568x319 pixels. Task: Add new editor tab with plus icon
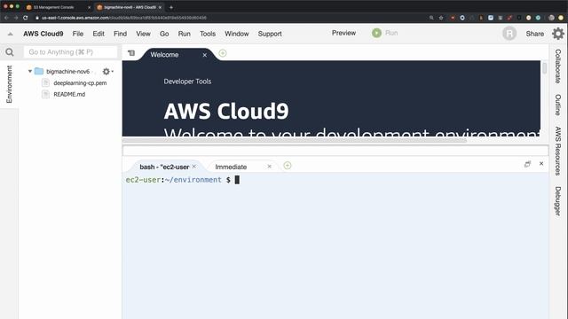(223, 53)
